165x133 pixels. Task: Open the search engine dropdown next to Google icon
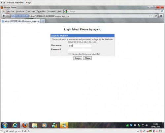coord(68,11)
